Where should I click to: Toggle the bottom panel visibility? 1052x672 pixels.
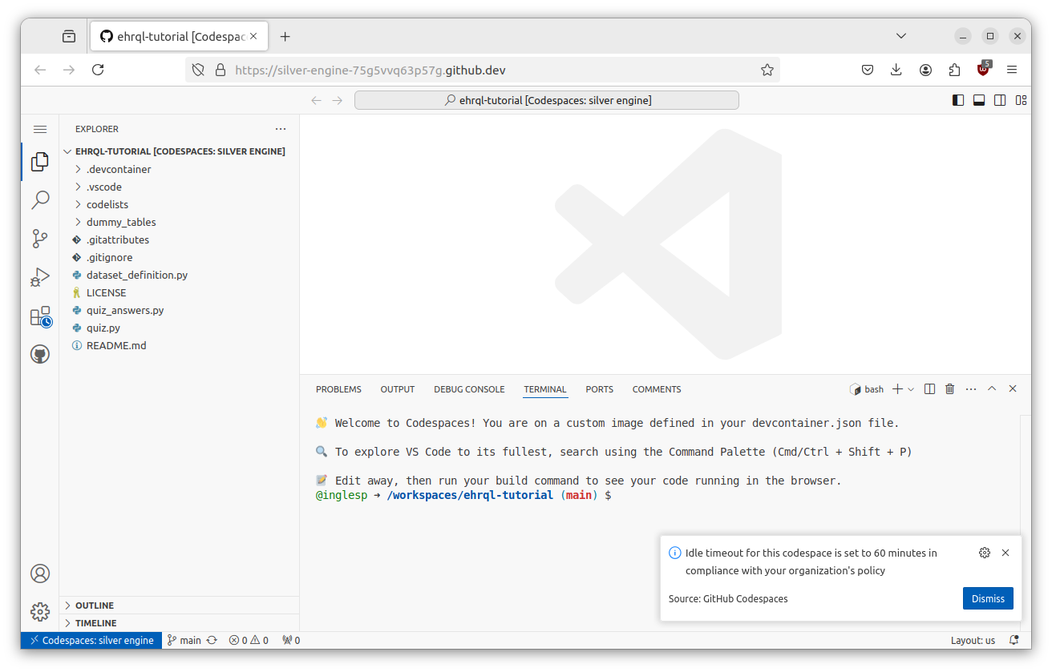coord(979,100)
